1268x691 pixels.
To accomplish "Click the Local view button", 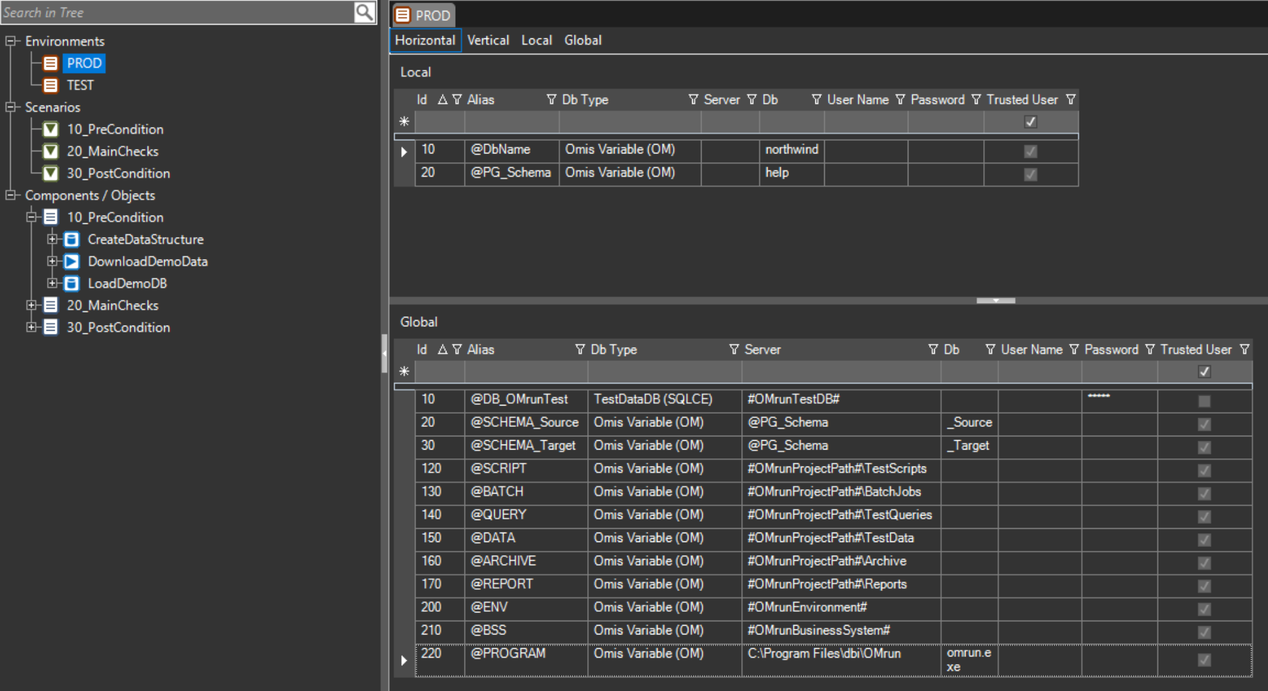I will 536,40.
